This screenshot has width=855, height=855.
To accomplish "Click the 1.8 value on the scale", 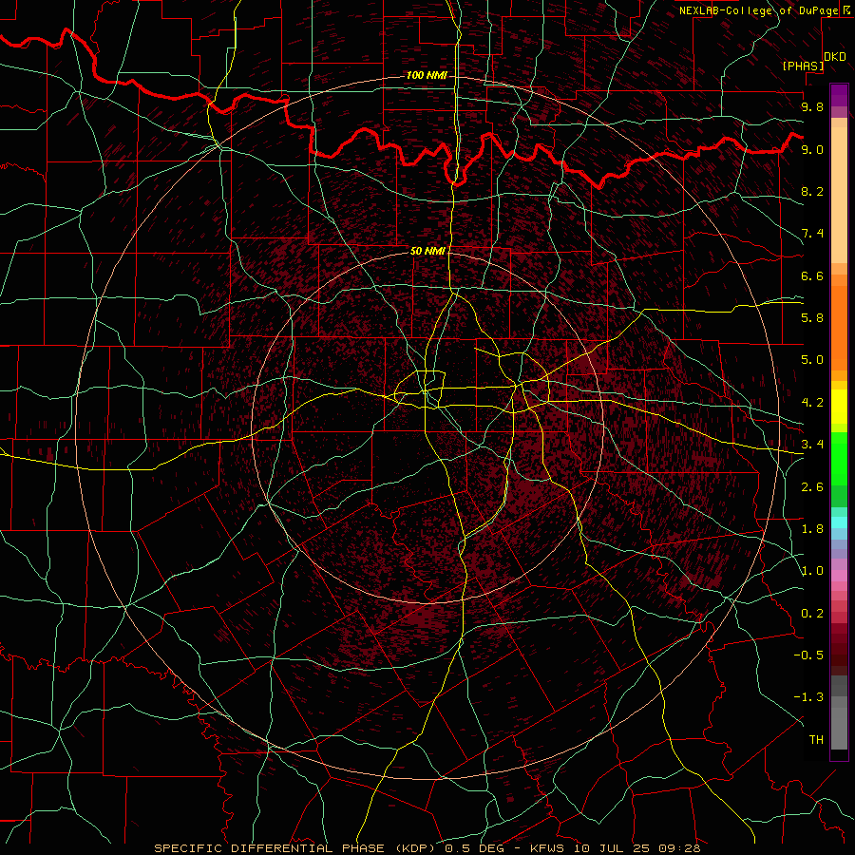I will click(812, 529).
